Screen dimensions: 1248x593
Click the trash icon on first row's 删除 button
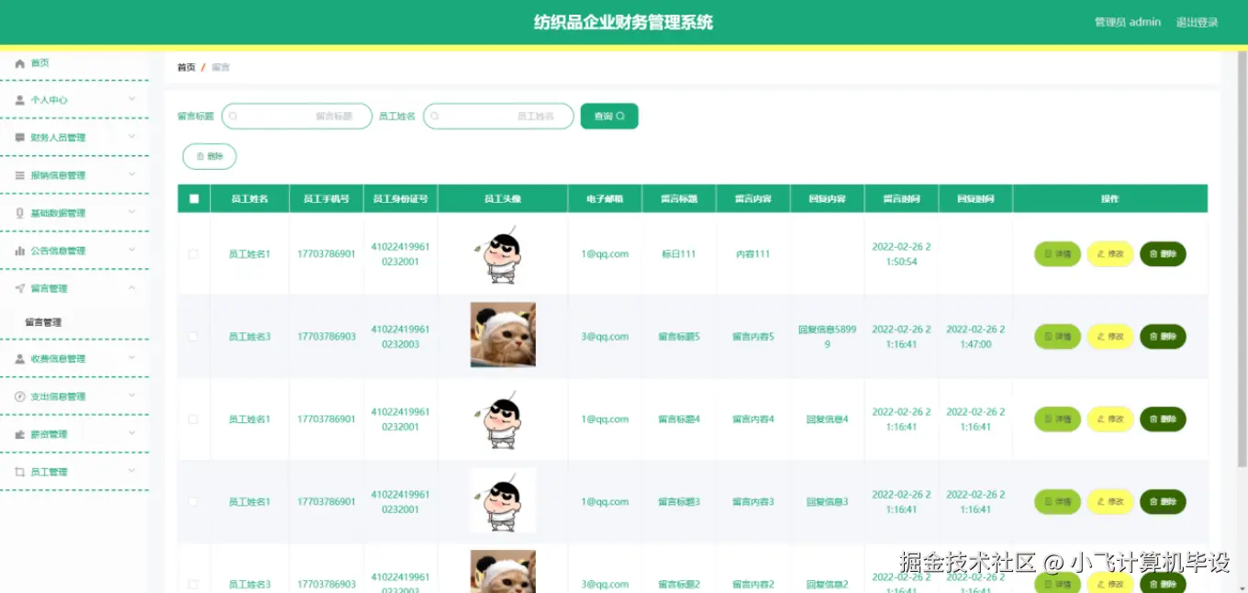(x=1153, y=253)
